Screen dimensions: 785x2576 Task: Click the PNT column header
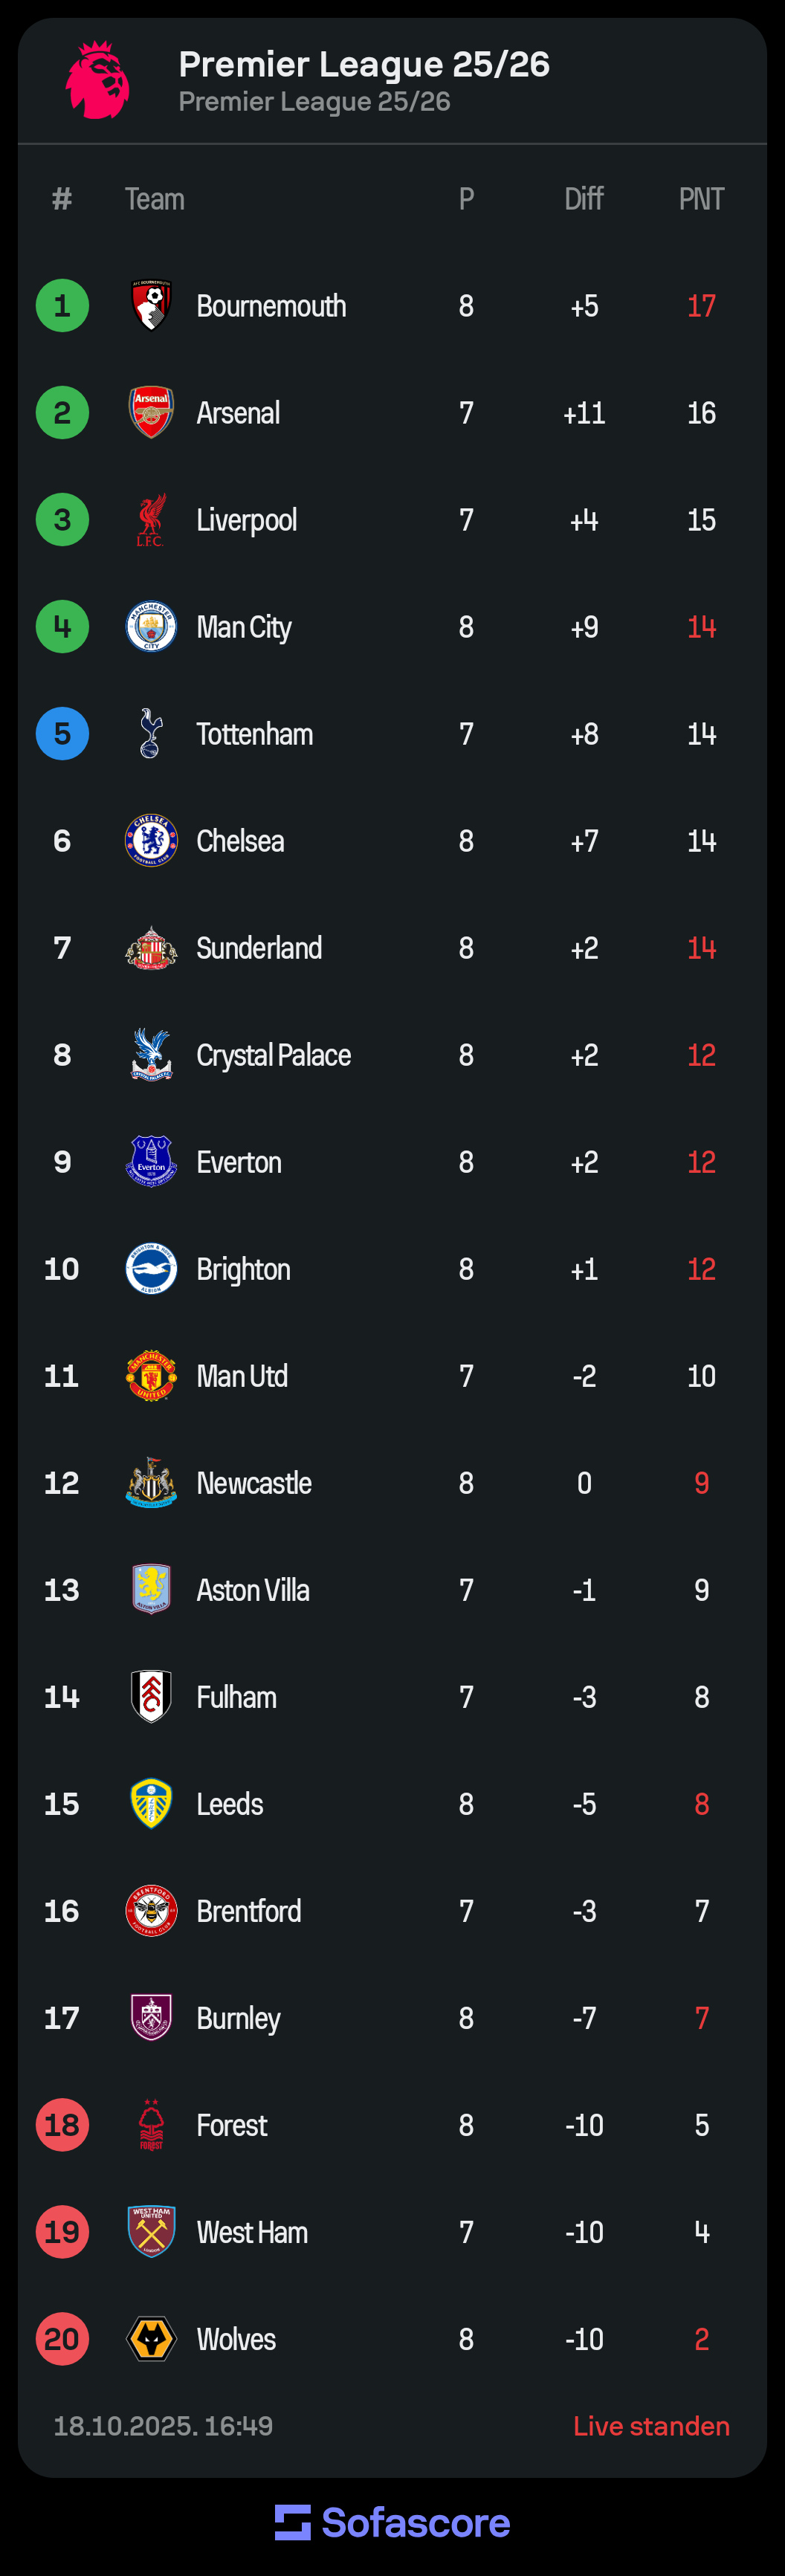(x=701, y=199)
